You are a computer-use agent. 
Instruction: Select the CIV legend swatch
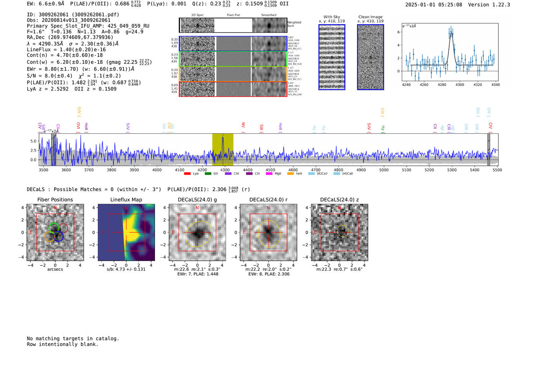pos(228,173)
